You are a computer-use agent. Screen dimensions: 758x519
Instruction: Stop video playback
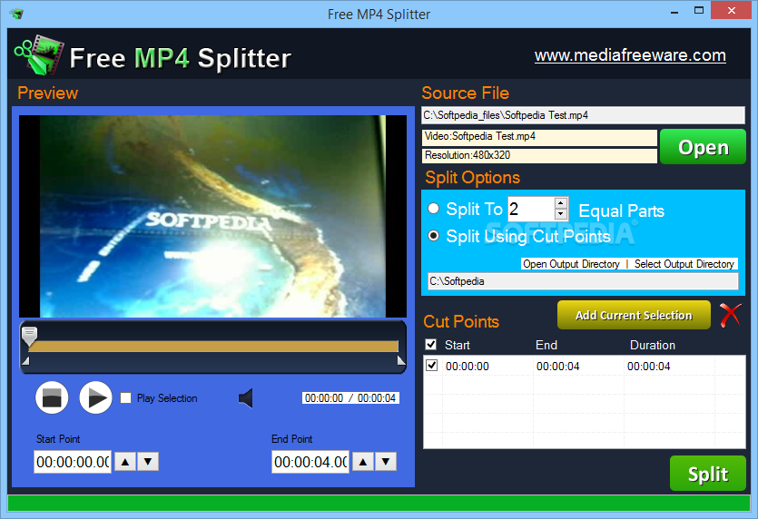(x=52, y=397)
